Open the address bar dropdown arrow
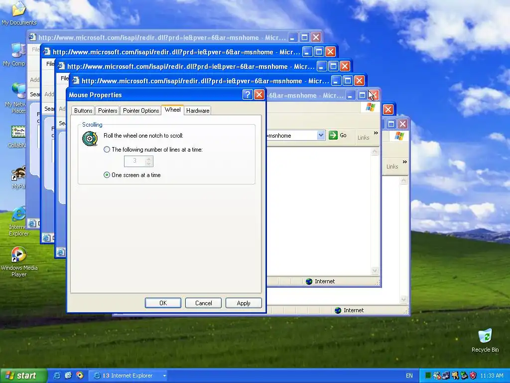The width and height of the screenshot is (510, 383). [321, 135]
